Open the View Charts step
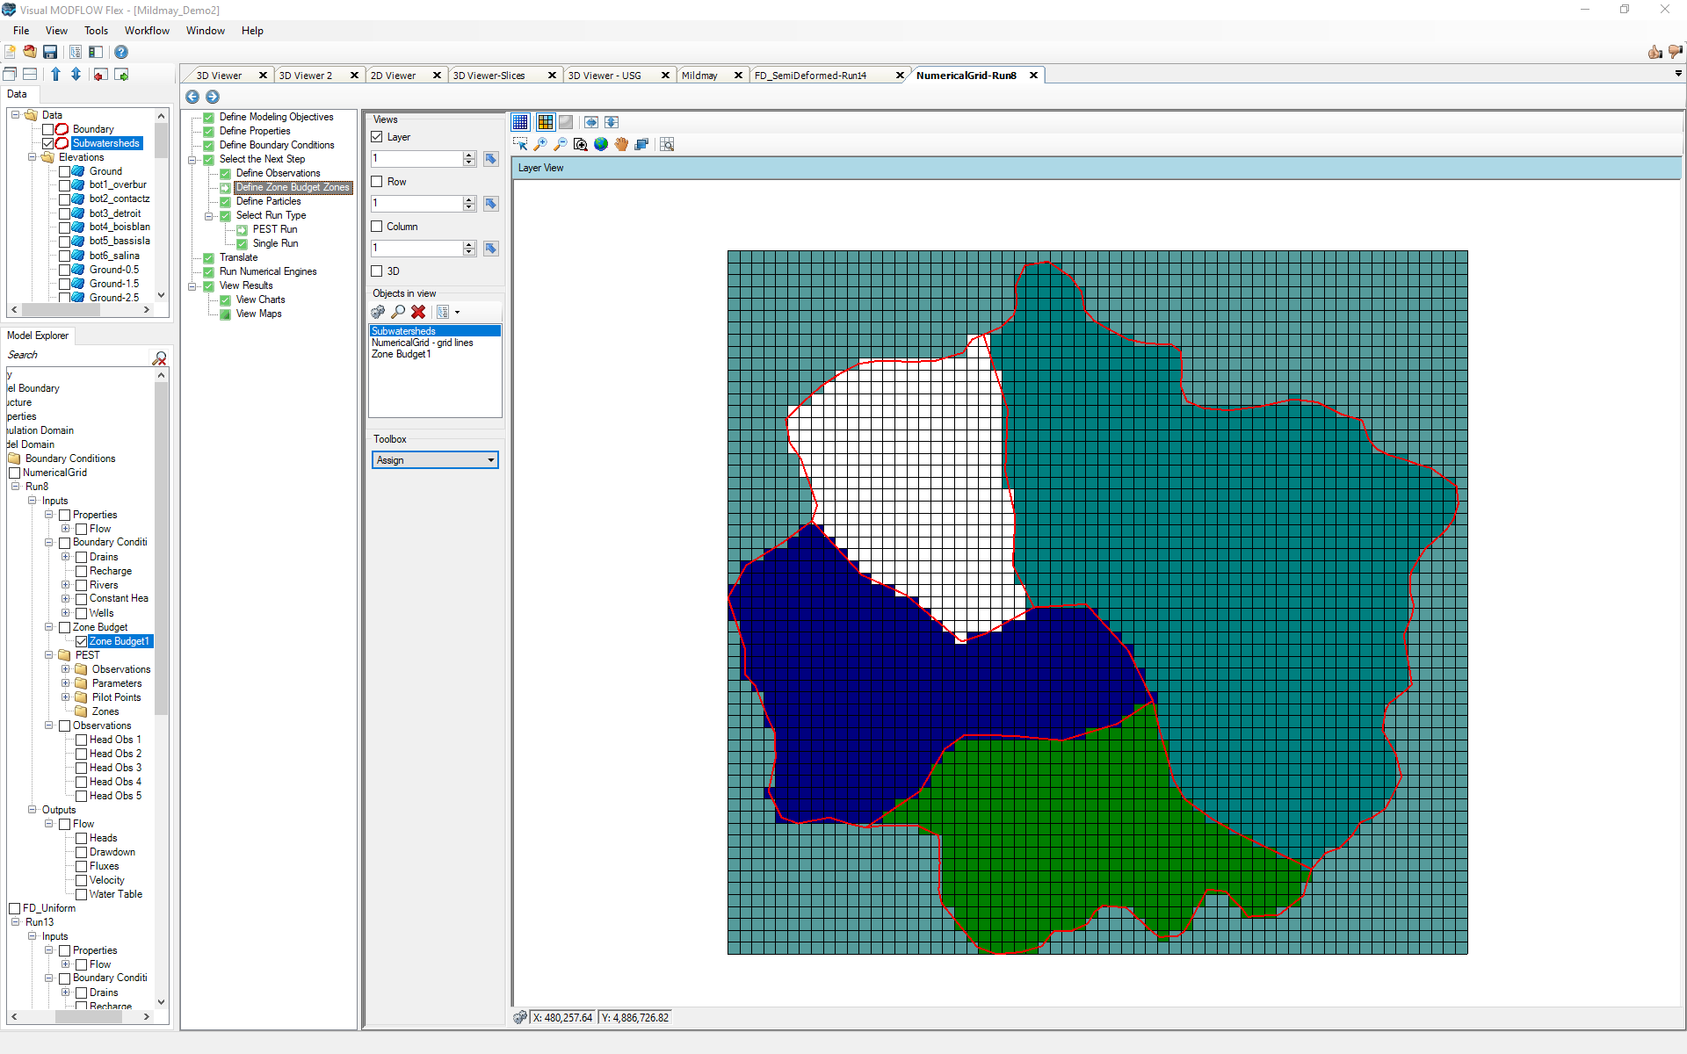This screenshot has height=1054, width=1687. [x=260, y=300]
